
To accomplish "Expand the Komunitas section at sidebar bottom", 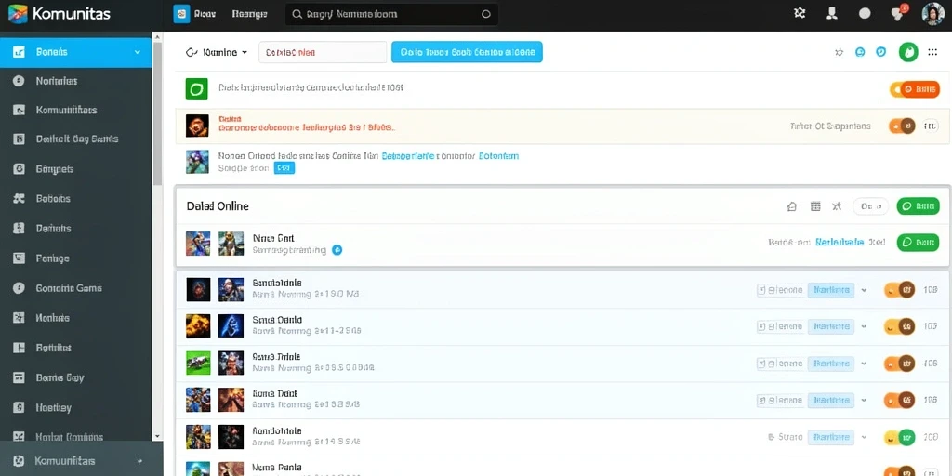I will (x=141, y=461).
